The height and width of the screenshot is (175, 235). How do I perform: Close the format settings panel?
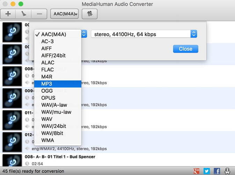pos(185,49)
